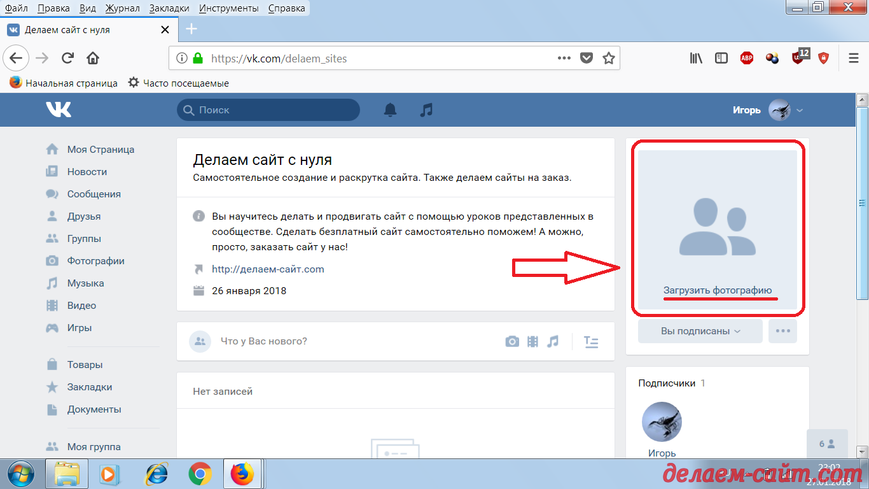This screenshot has width=869, height=489.
Task: Click Подписчики heading
Action: (x=666, y=383)
